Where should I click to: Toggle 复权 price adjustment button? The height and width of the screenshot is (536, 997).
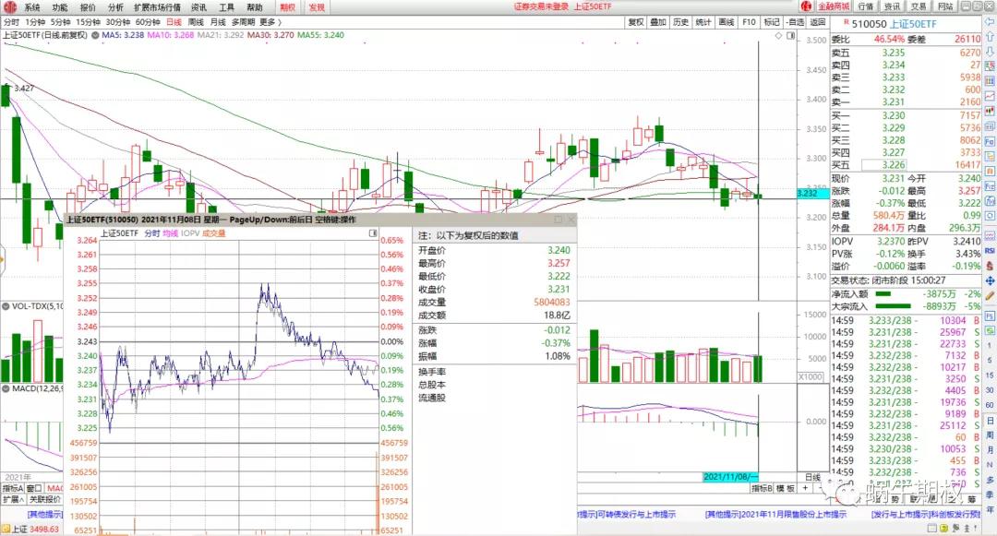[x=635, y=22]
